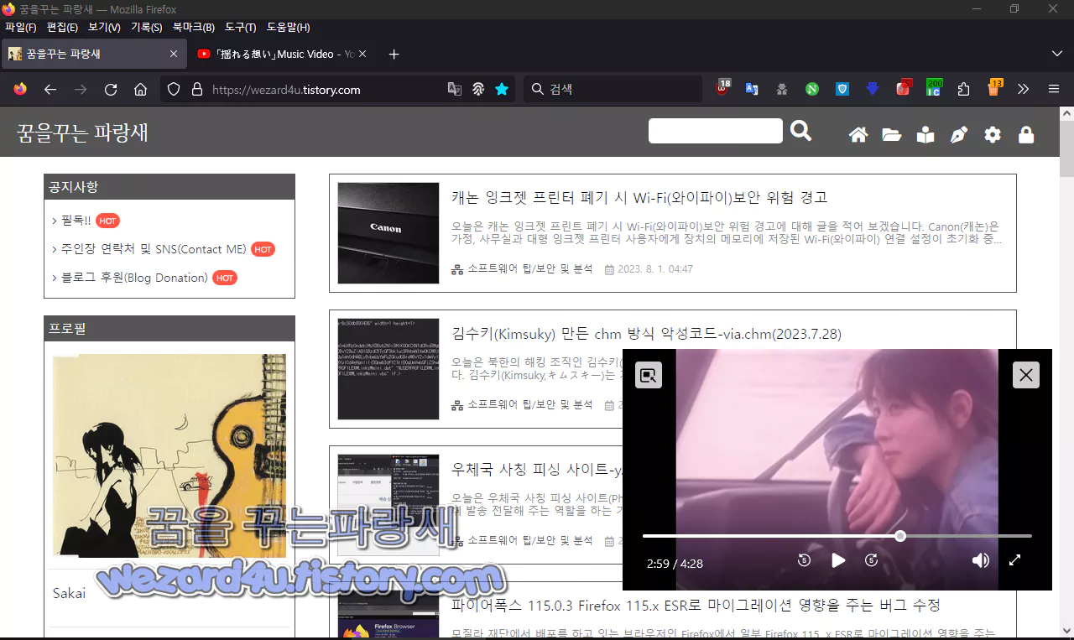Click the Firefox search box

click(613, 89)
